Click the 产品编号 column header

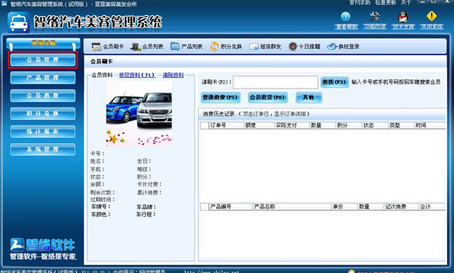(230, 207)
